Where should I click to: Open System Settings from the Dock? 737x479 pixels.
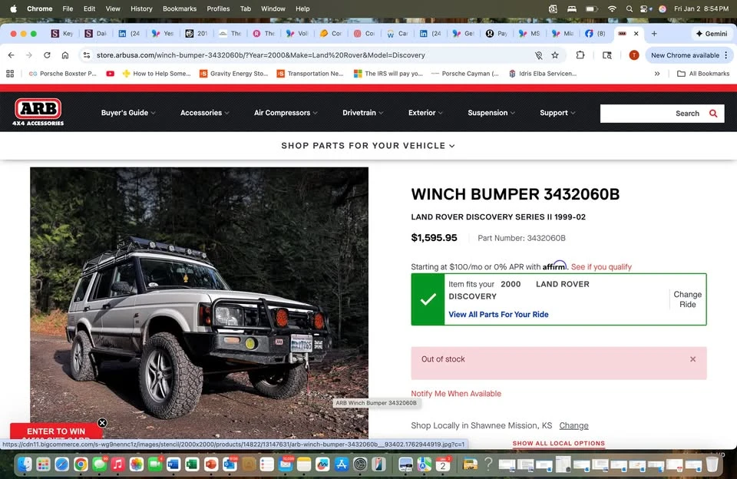click(360, 464)
